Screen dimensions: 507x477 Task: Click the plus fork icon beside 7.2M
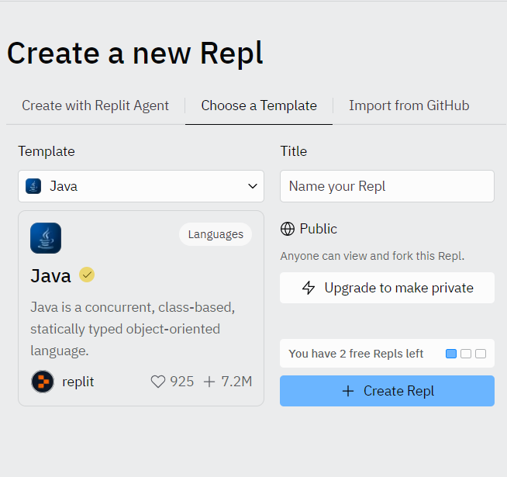[209, 382]
